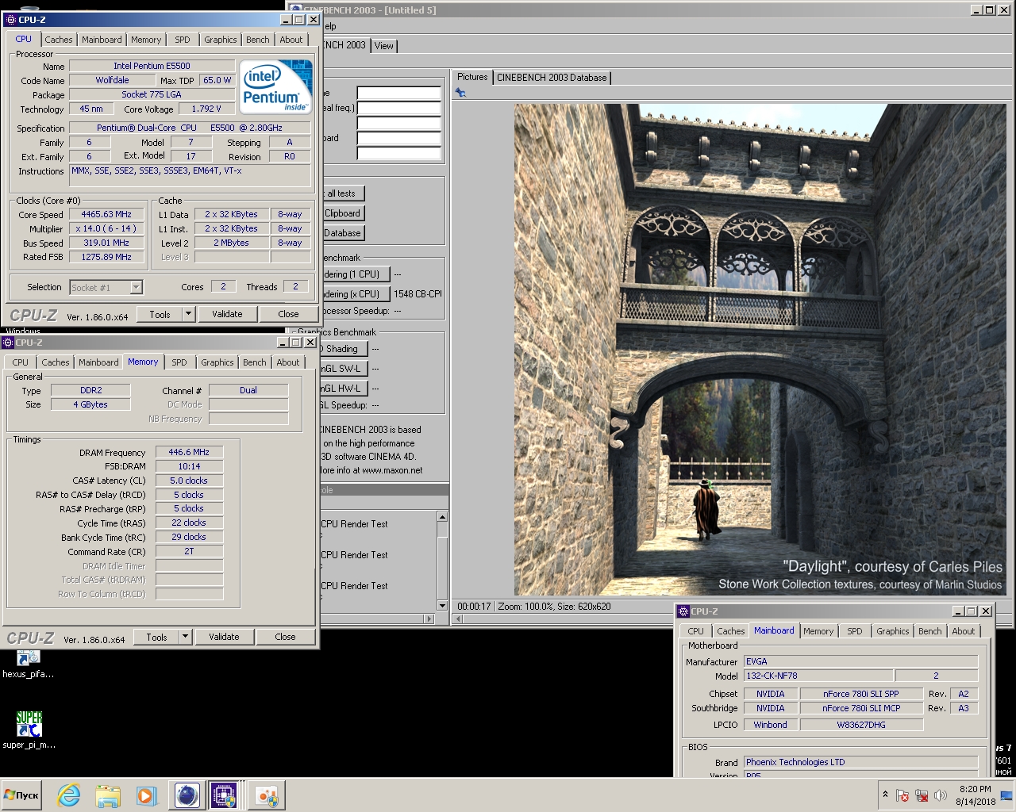Switch to CPU tab in Memory window
Viewport: 1016px width, 812px height.
(21, 362)
